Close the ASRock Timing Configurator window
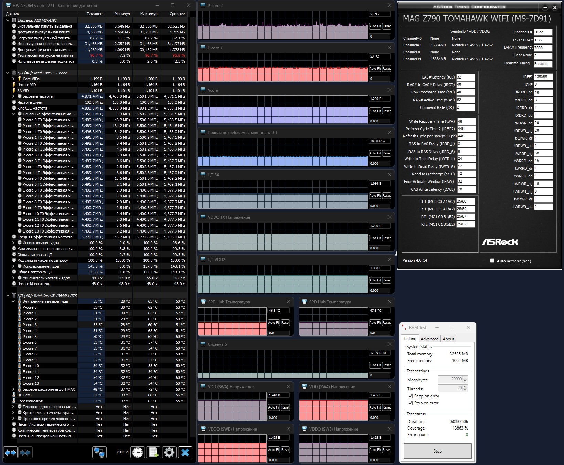 [555, 7]
